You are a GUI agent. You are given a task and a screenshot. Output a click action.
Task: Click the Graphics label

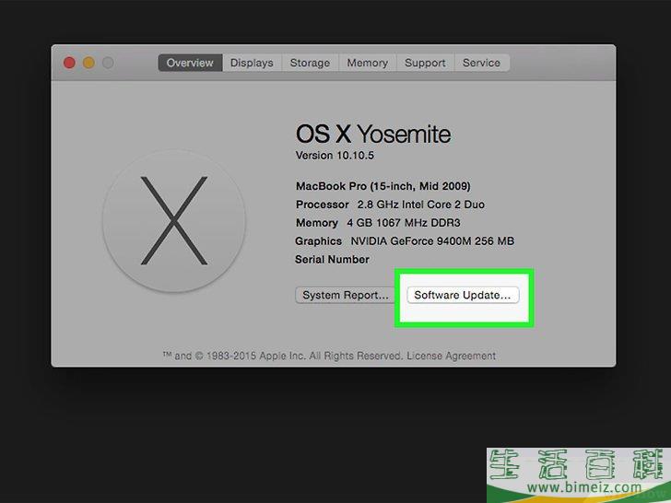[318, 241]
